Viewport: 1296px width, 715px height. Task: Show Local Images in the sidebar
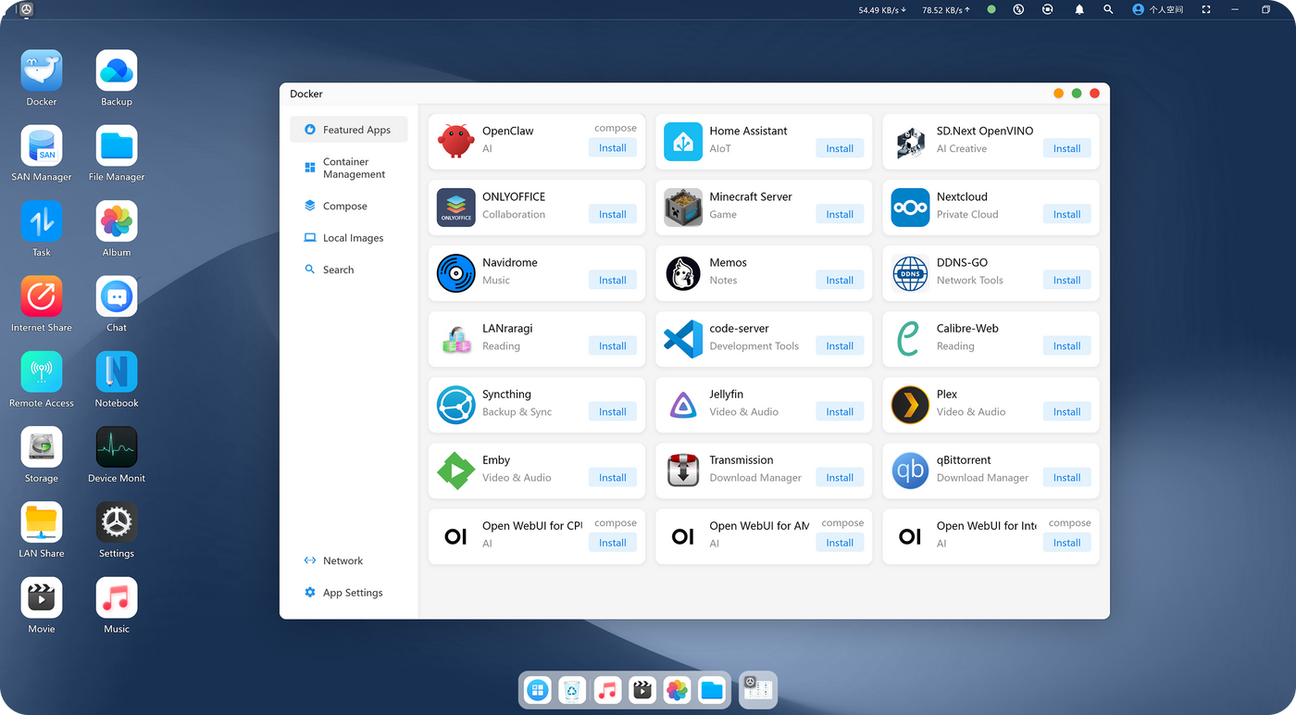[349, 238]
